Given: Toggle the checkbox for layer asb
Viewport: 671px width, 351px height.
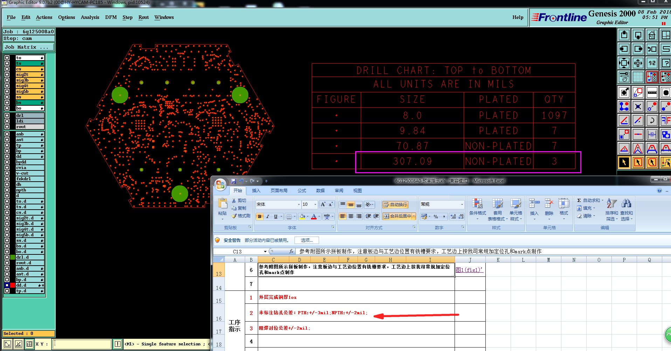Looking at the screenshot, I should pyautogui.click(x=7, y=134).
